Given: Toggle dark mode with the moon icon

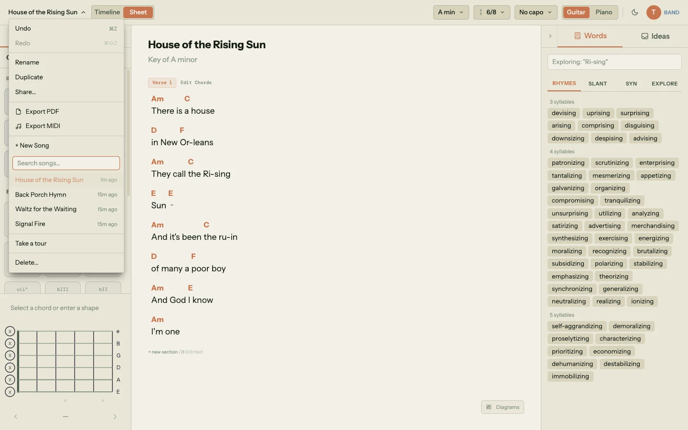Looking at the screenshot, I should pos(635,12).
